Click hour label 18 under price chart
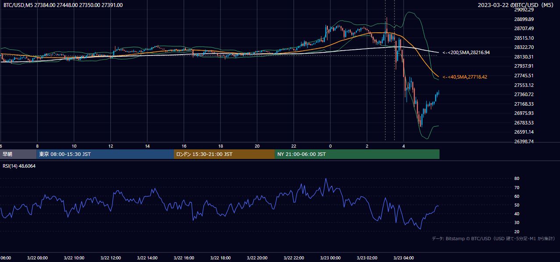Image resolution: width=560 pixels, height=262 pixels. [x=221, y=146]
